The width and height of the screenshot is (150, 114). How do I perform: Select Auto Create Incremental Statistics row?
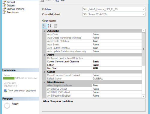click(94, 38)
